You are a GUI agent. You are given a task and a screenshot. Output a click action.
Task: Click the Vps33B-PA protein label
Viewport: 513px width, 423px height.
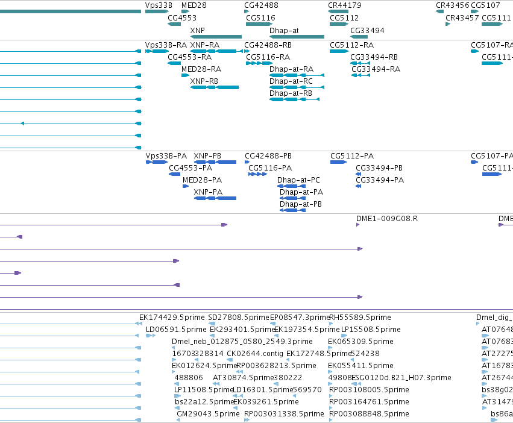[x=166, y=156]
